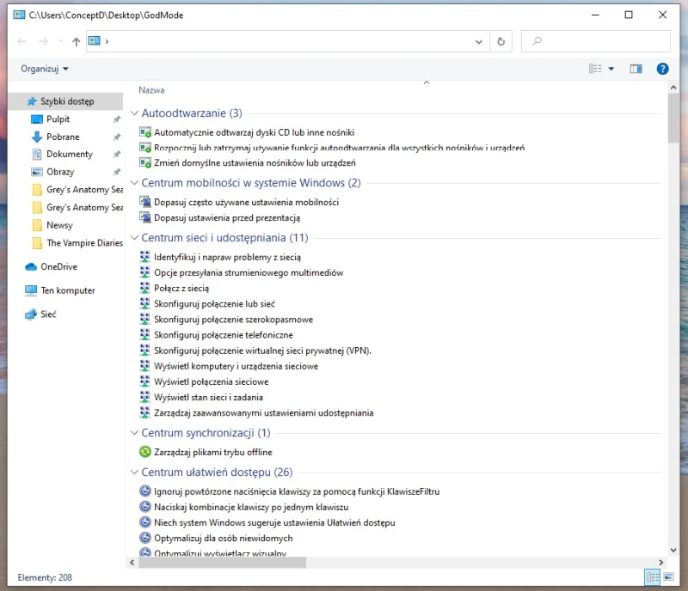Refresh the folder using the refresh icon
This screenshot has height=591, width=688.
pos(501,40)
